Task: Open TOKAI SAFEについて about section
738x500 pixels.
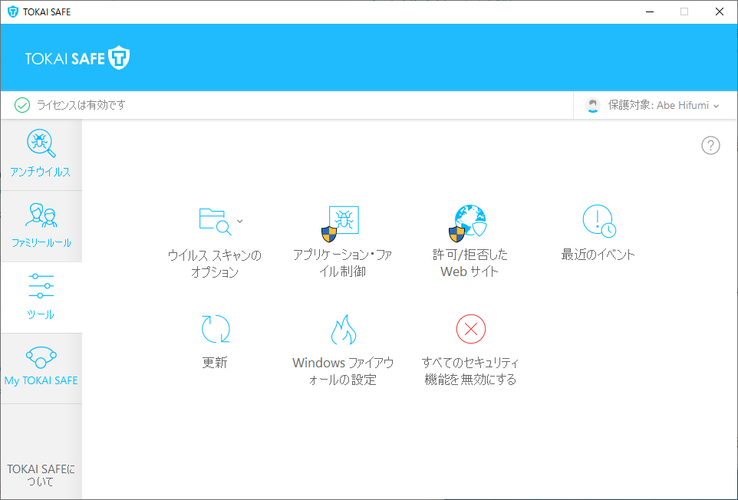Action: 41,475
